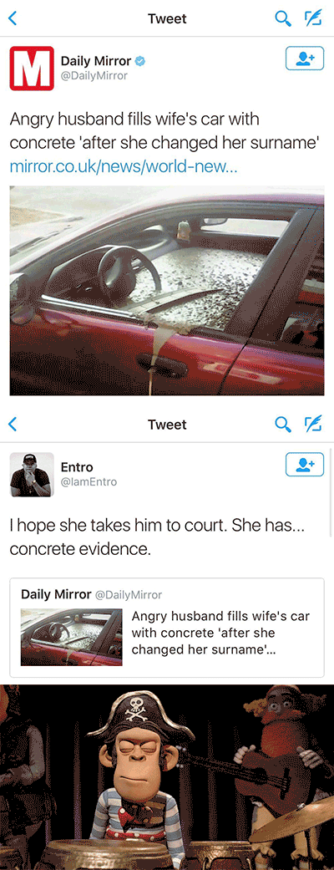Viewport: 334px width, 870px height.
Task: Go back using the second Tweet header arrow
Action: [13, 425]
